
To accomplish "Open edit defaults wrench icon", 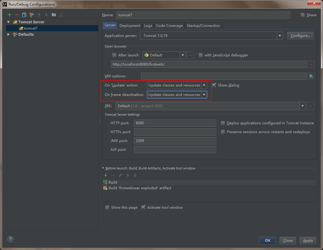I will tap(32, 15).
